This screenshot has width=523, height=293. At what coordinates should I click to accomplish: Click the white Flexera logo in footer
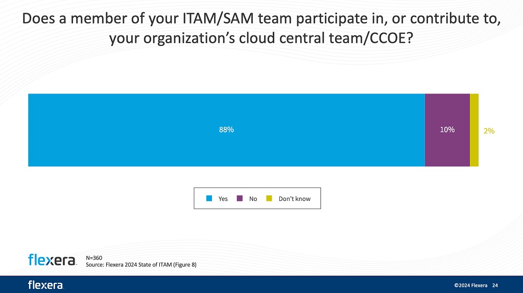[45, 285]
